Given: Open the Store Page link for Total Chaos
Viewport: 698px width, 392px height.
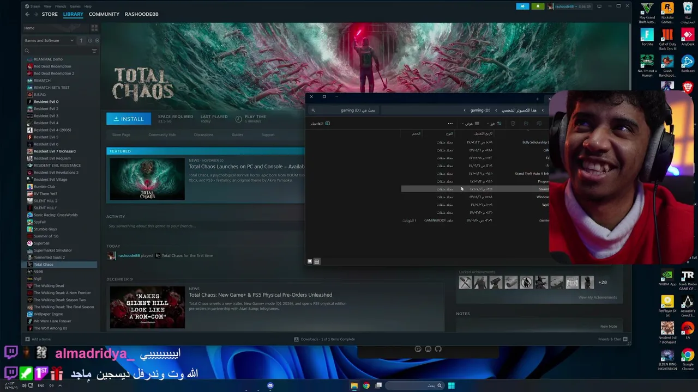Looking at the screenshot, I should tap(121, 135).
